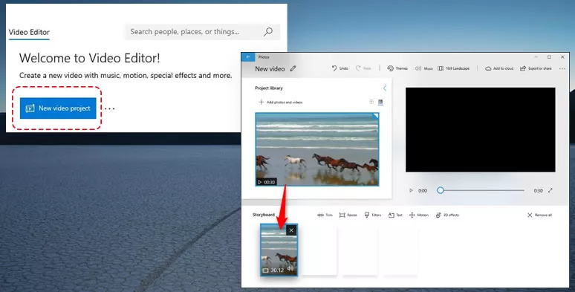575x292 pixels.
Task: Select the horses clip in Project library
Action: pos(317,149)
